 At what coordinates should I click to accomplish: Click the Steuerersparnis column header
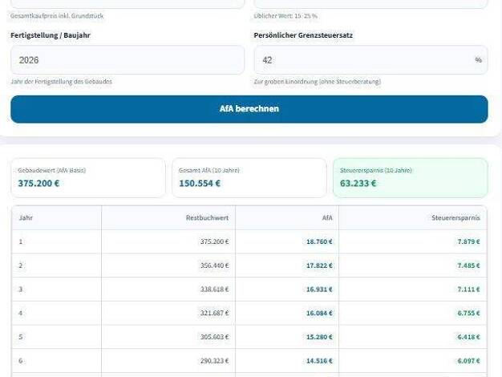click(455, 217)
